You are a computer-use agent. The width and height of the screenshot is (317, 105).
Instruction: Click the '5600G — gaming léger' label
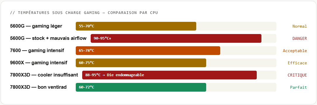coord(36,26)
